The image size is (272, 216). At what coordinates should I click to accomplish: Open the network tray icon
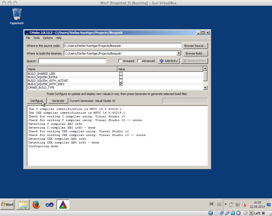(x=237, y=205)
